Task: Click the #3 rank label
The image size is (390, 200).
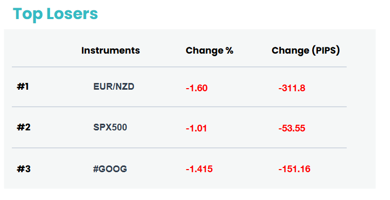Action: (24, 169)
